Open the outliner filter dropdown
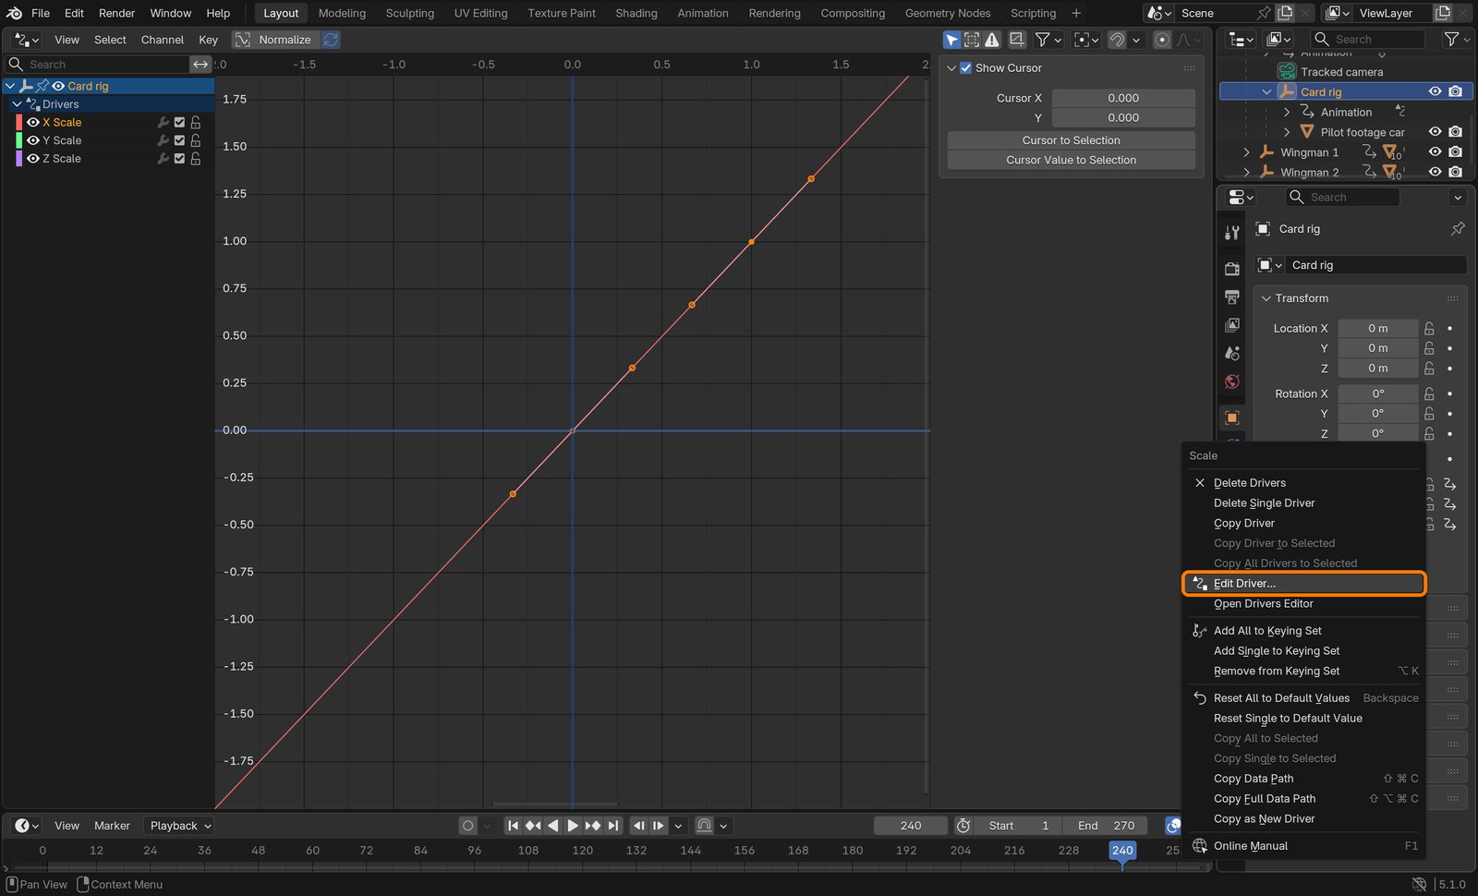This screenshot has height=896, width=1478. [x=1457, y=39]
